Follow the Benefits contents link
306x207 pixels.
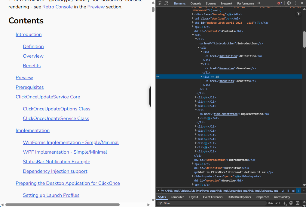[32, 66]
